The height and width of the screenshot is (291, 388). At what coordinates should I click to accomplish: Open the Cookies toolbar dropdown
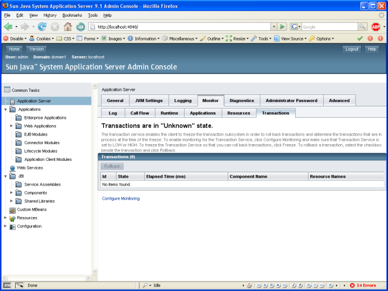pyautogui.click(x=42, y=39)
